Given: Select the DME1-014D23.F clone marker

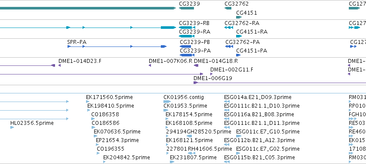Looking at the screenshot, I should [59, 65].
